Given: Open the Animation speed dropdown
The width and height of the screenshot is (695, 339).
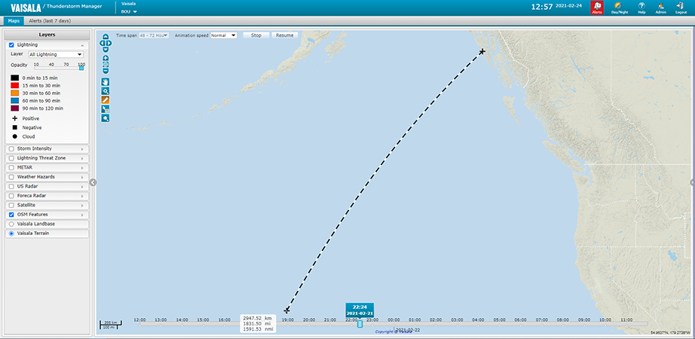Looking at the screenshot, I should 223,35.
